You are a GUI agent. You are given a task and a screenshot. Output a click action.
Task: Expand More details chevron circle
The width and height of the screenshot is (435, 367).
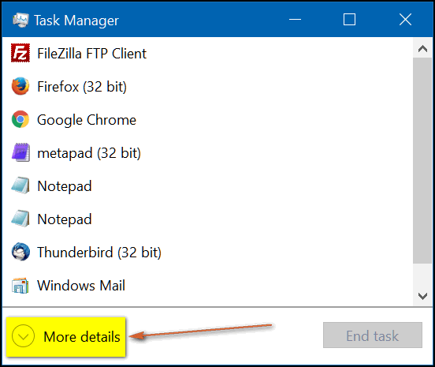tap(24, 336)
